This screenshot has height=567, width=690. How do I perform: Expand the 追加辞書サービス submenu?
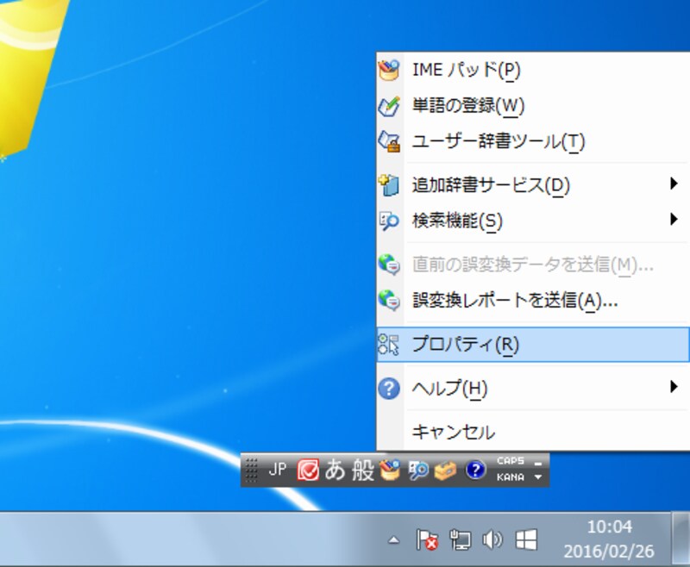point(483,184)
